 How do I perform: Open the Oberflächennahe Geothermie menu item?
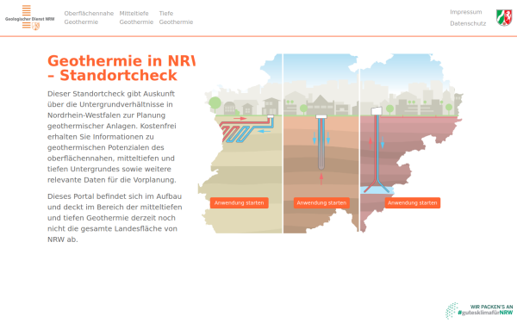(89, 18)
